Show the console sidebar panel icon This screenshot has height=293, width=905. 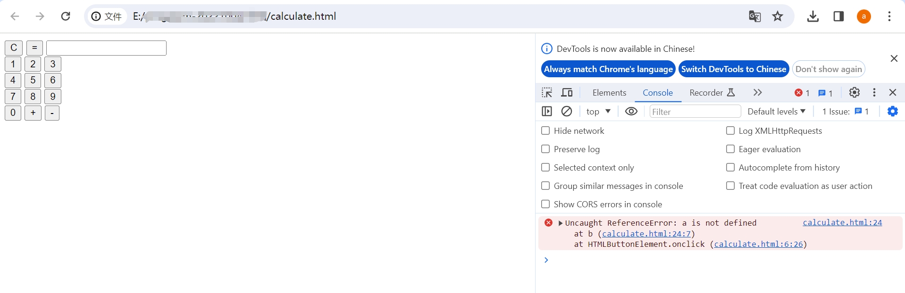pos(547,112)
